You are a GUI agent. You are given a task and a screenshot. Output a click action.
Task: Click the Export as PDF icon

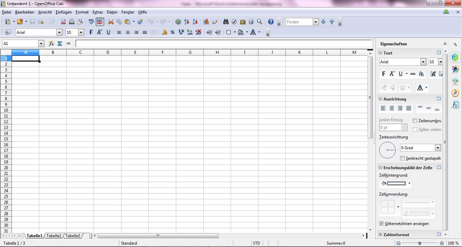pos(63,22)
